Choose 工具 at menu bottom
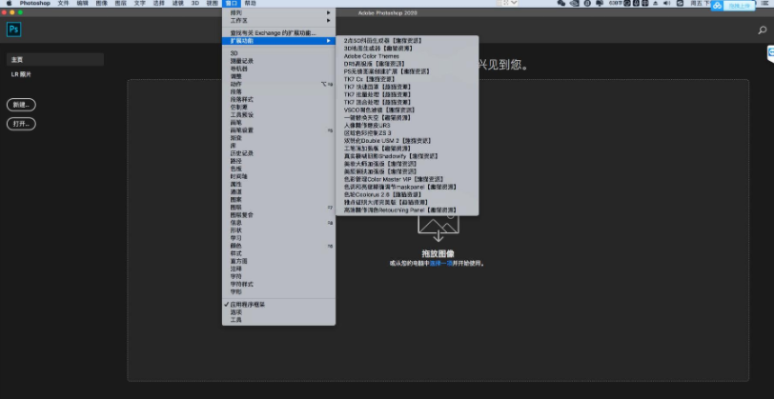The width and height of the screenshot is (774, 399). (278, 320)
